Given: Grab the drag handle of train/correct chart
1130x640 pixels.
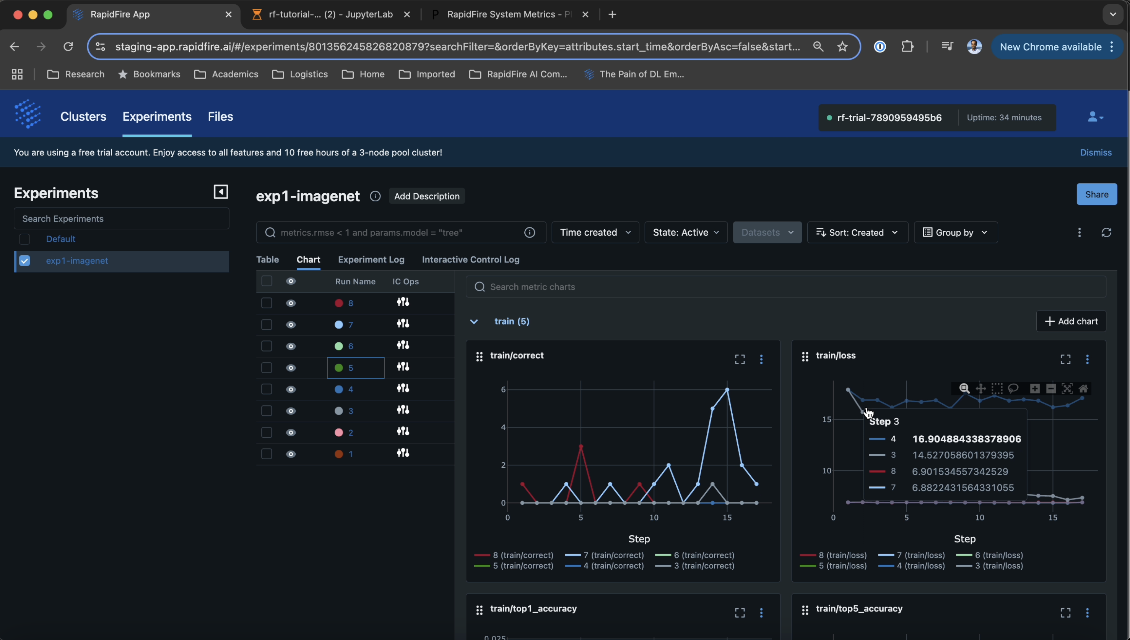Looking at the screenshot, I should (480, 356).
